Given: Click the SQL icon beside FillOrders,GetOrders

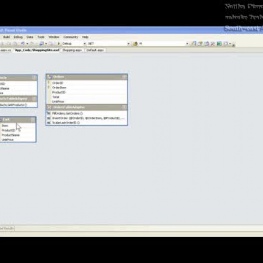Looking at the screenshot, I should point(49,114).
